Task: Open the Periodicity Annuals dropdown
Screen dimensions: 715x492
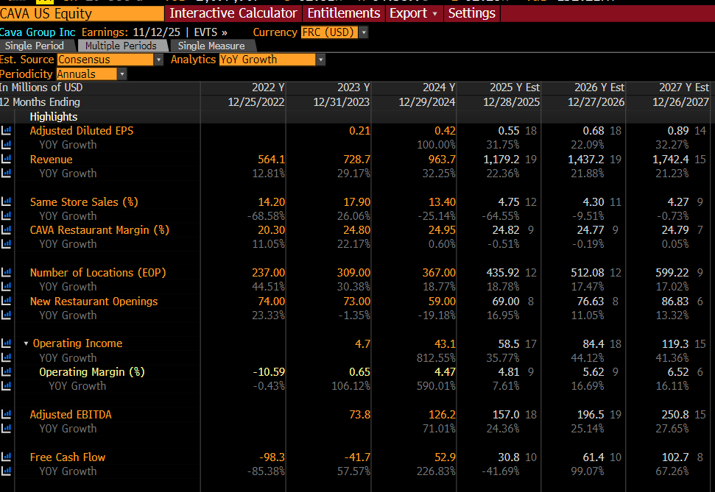Action: pyautogui.click(x=121, y=74)
